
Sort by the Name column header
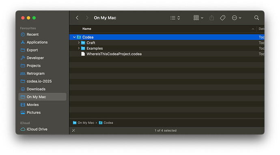tap(87, 29)
